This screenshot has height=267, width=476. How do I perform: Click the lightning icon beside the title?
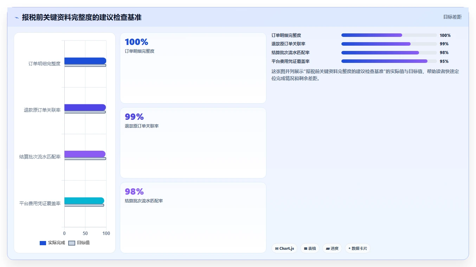(x=17, y=18)
